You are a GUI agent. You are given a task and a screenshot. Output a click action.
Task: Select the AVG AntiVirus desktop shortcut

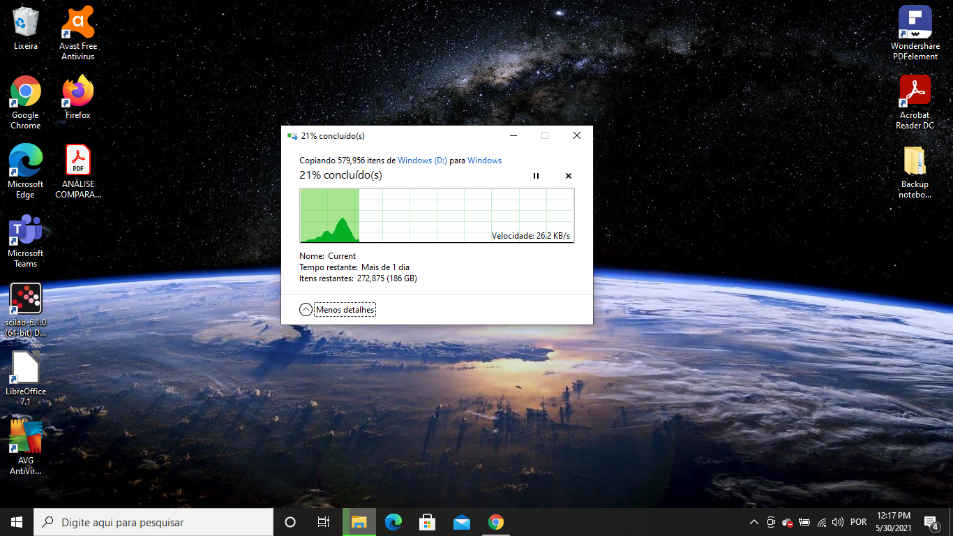26,447
